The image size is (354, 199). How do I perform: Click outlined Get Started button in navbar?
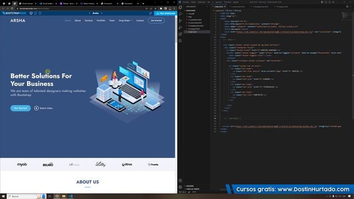pos(156,20)
